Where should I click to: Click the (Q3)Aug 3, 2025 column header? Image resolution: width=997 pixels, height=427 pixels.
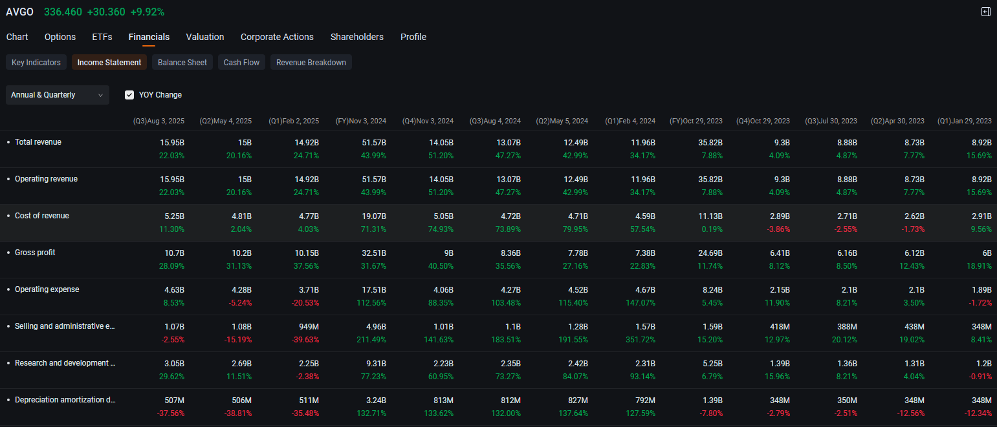coord(159,121)
